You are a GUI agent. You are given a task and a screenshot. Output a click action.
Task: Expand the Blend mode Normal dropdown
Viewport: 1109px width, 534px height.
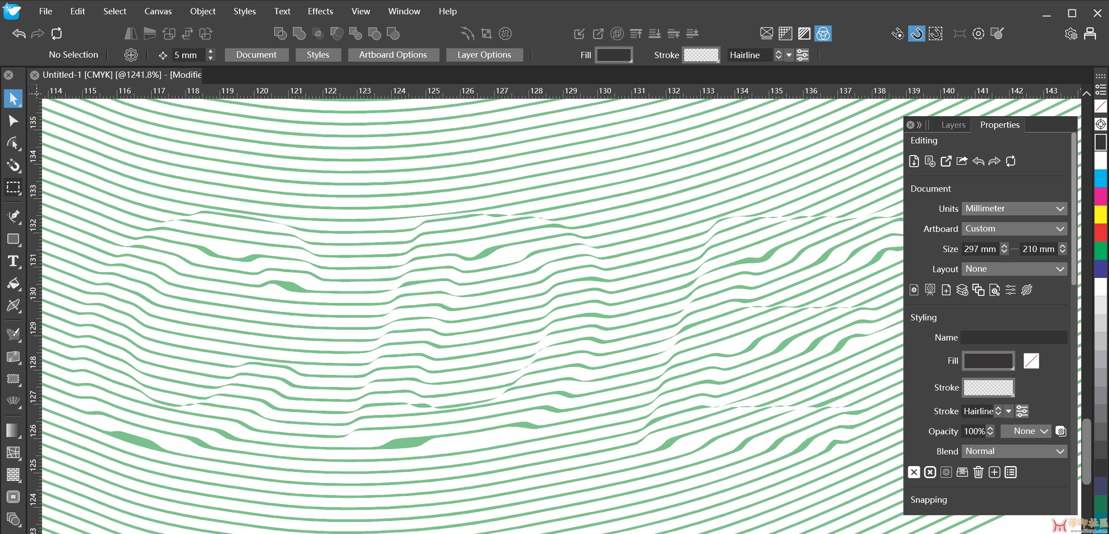point(1014,451)
